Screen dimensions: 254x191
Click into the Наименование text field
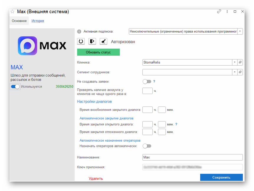(192, 157)
